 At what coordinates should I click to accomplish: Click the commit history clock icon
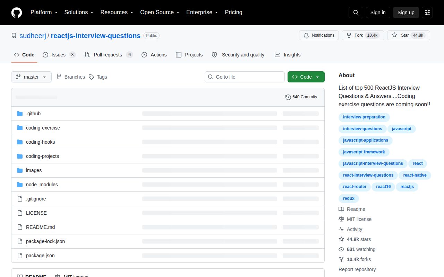point(288,97)
